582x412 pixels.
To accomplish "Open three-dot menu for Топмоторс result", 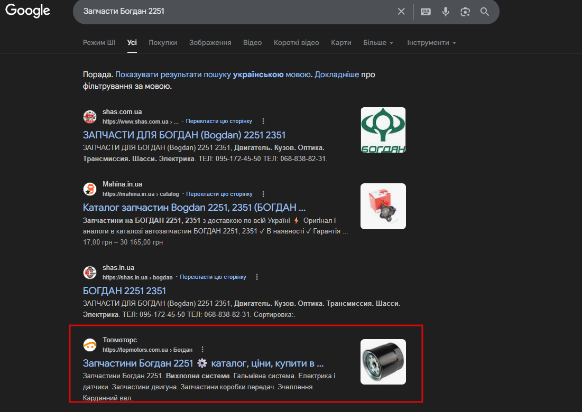I will coord(202,349).
